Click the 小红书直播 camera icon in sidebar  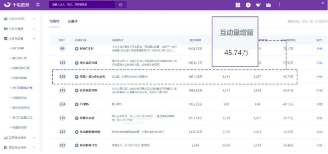[x=6, y=29]
